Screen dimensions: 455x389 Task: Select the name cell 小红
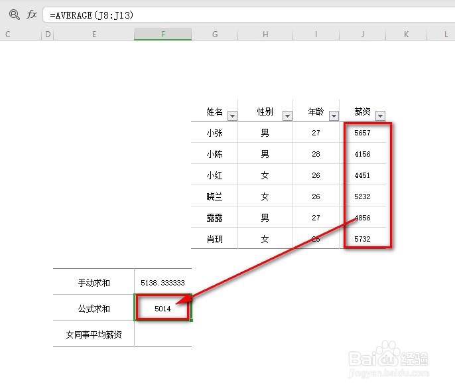214,175
